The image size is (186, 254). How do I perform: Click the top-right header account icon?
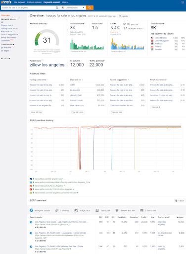coord(183,2)
